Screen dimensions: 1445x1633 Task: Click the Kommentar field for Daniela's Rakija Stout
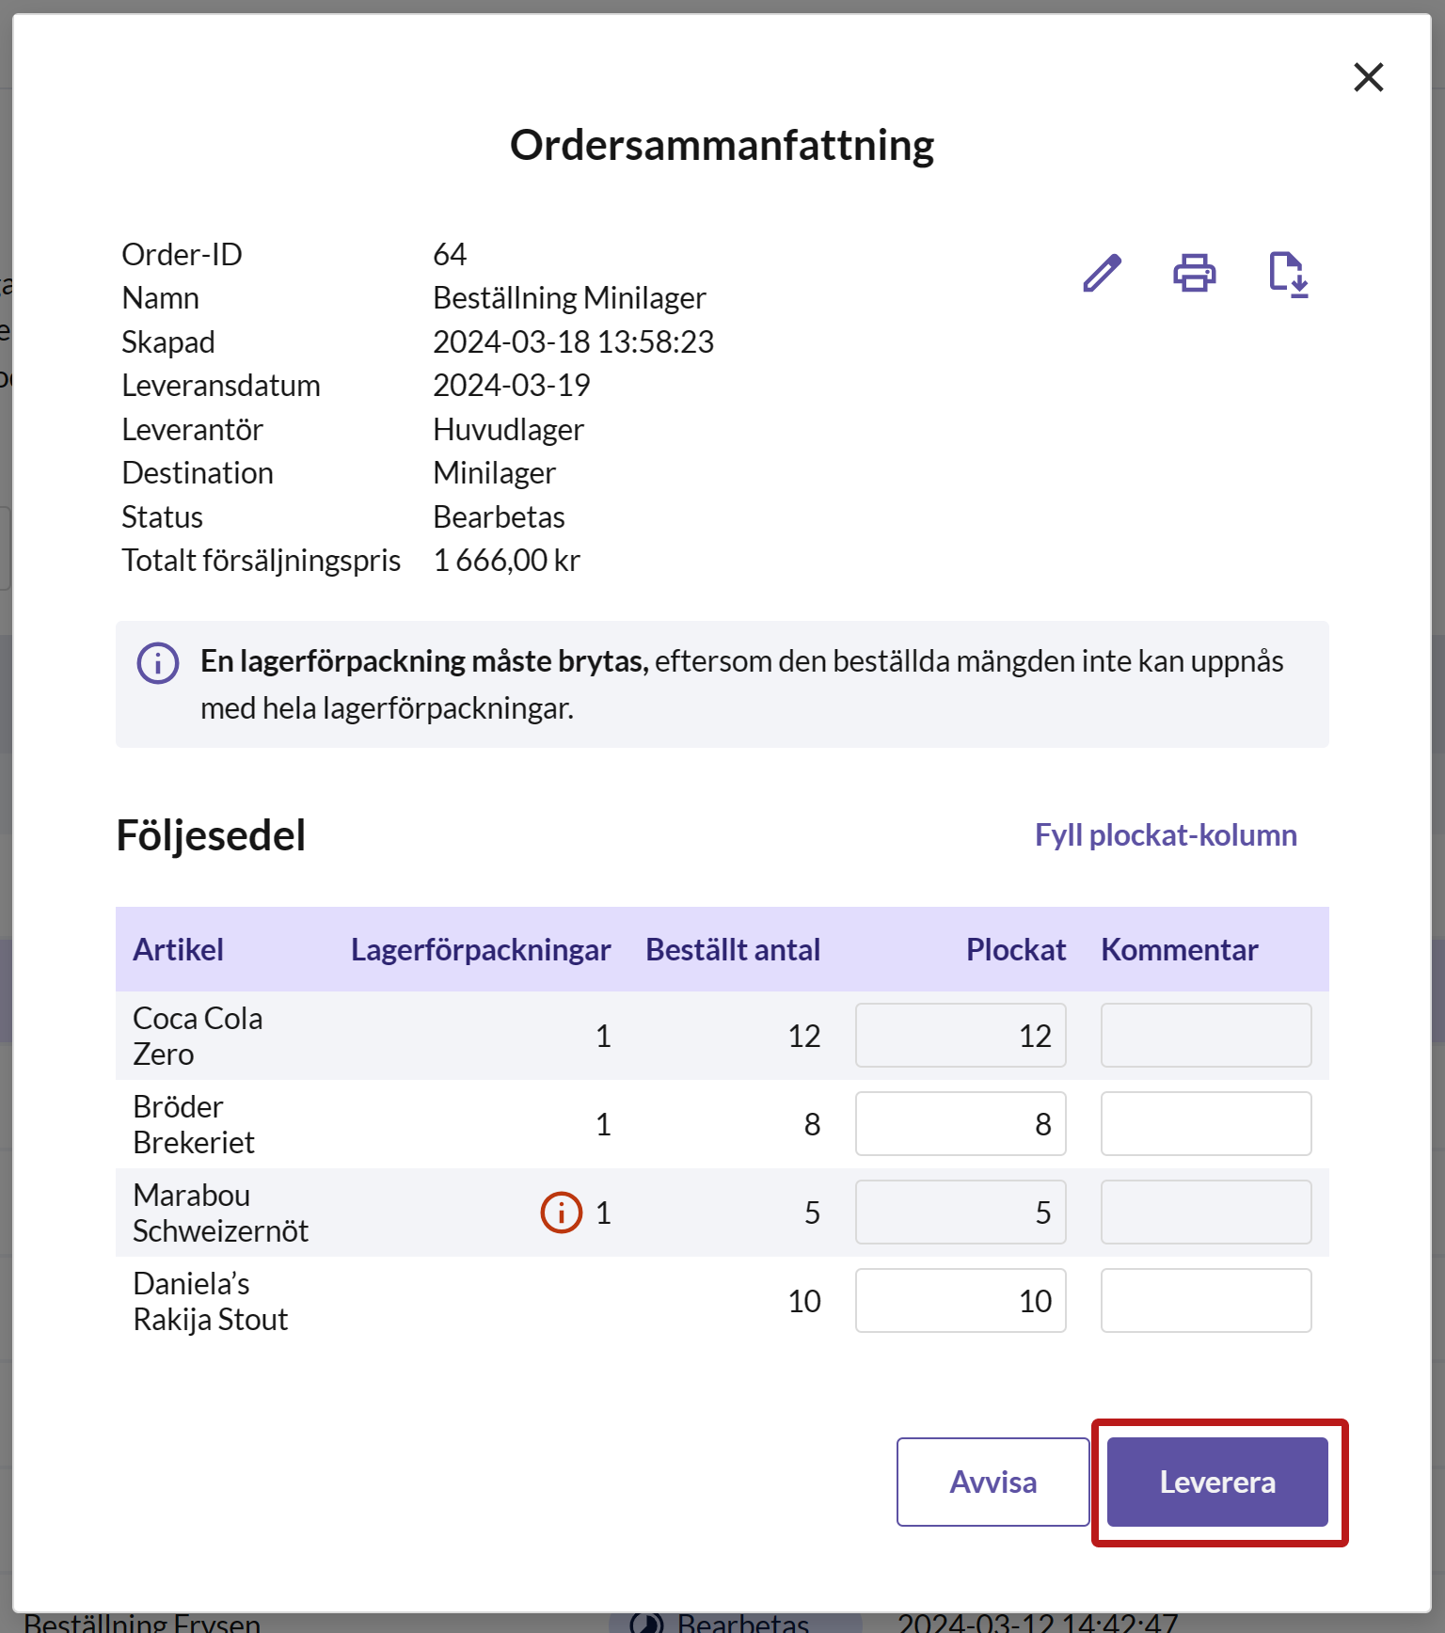pyautogui.click(x=1206, y=1301)
